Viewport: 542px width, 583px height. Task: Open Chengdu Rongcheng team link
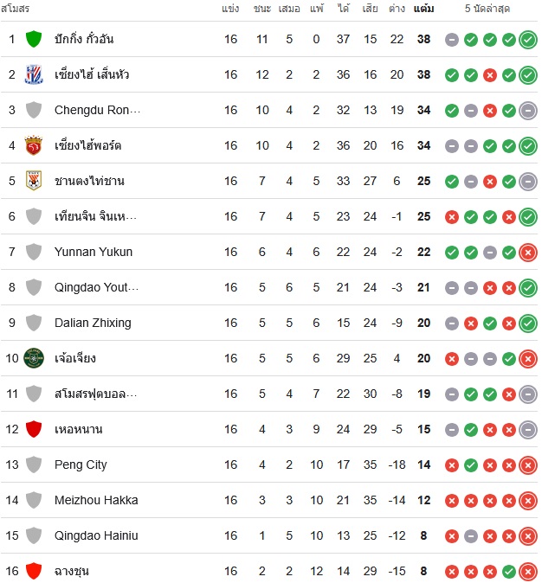click(x=97, y=110)
